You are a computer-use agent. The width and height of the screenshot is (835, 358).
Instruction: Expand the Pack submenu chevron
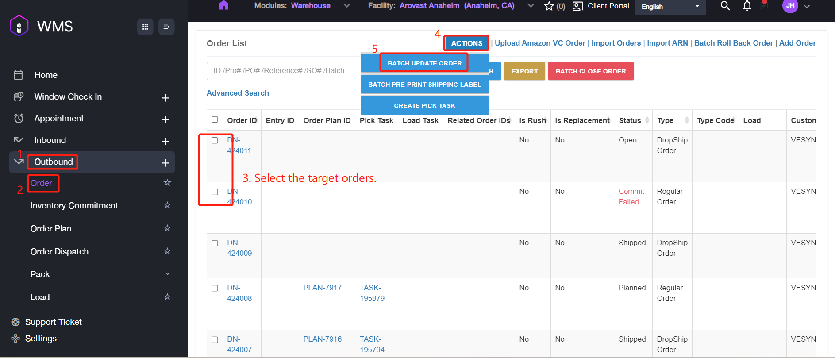click(167, 274)
